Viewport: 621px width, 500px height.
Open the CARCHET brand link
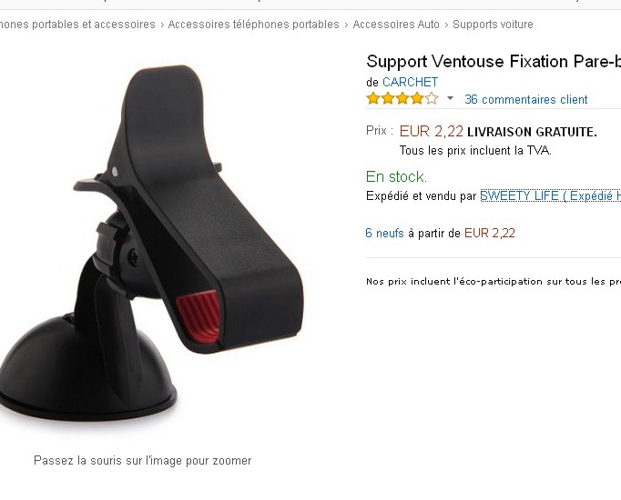(x=410, y=82)
